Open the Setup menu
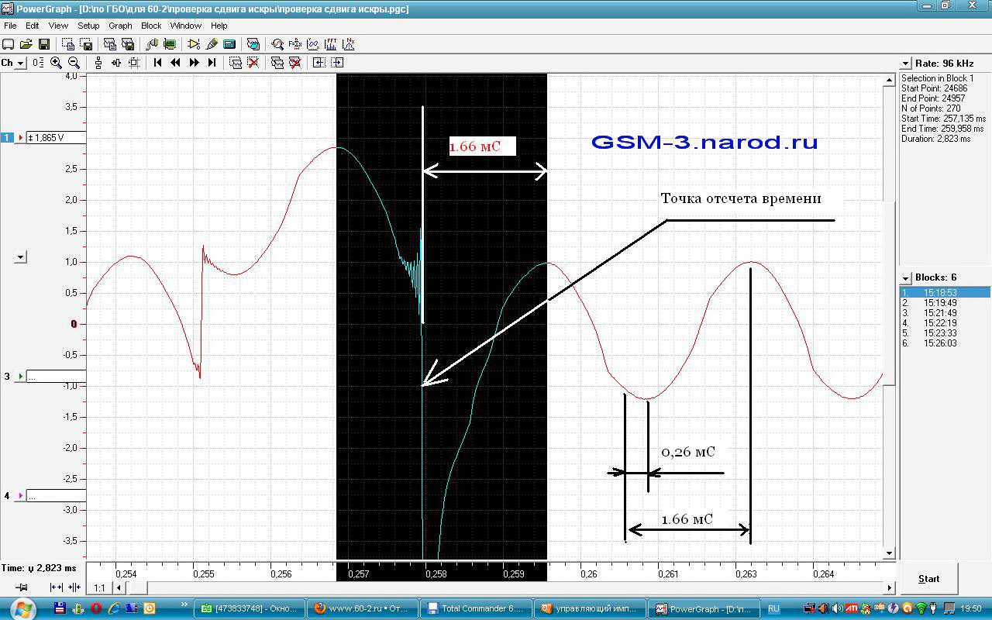This screenshot has height=620, width=992. click(x=88, y=26)
